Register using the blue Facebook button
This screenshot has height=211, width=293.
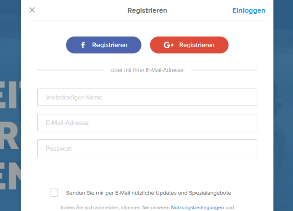coord(104,45)
